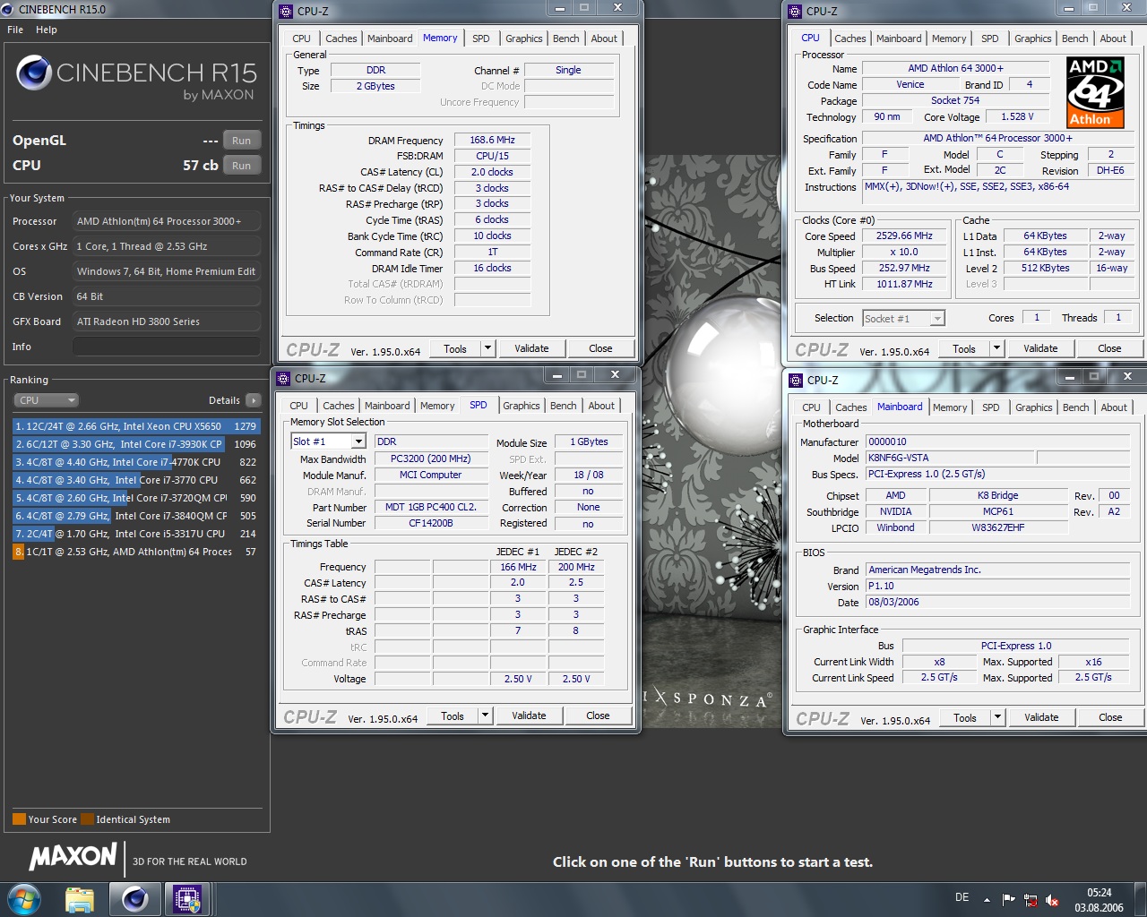Screen dimensions: 1147x917
Task: Click Tools button in SPD window
Action: tap(453, 716)
